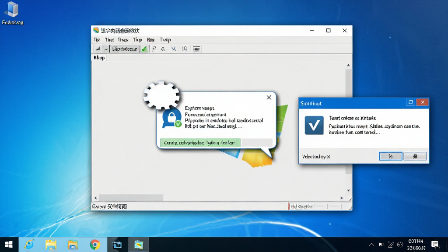Click the main window's title bar app icon

point(96,30)
